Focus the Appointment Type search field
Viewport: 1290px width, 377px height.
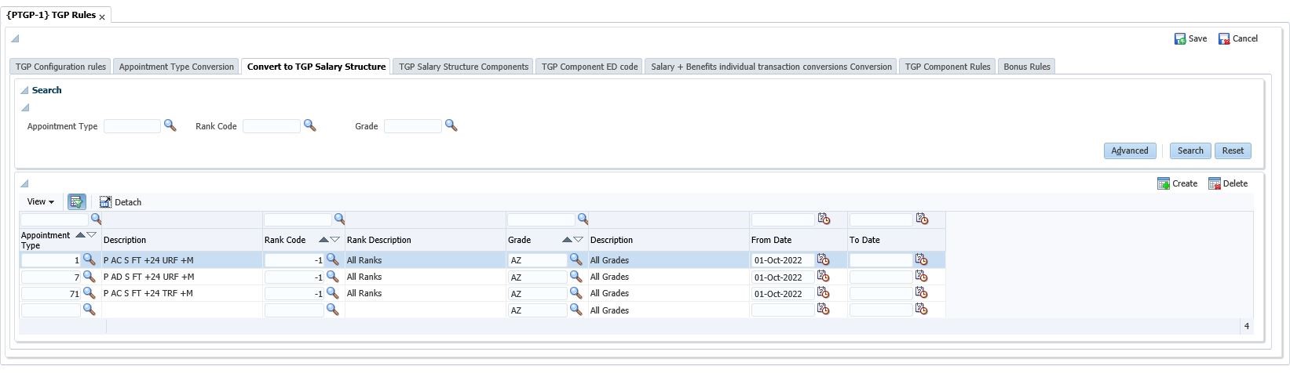[x=132, y=126]
